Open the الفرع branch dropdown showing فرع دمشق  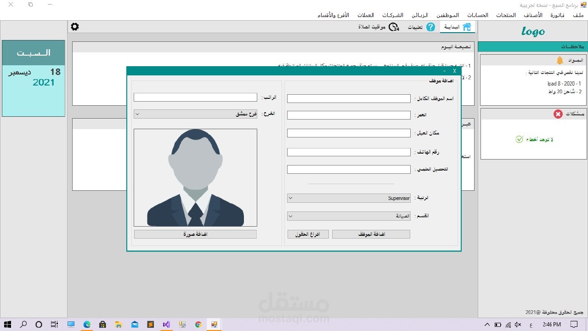(136, 114)
